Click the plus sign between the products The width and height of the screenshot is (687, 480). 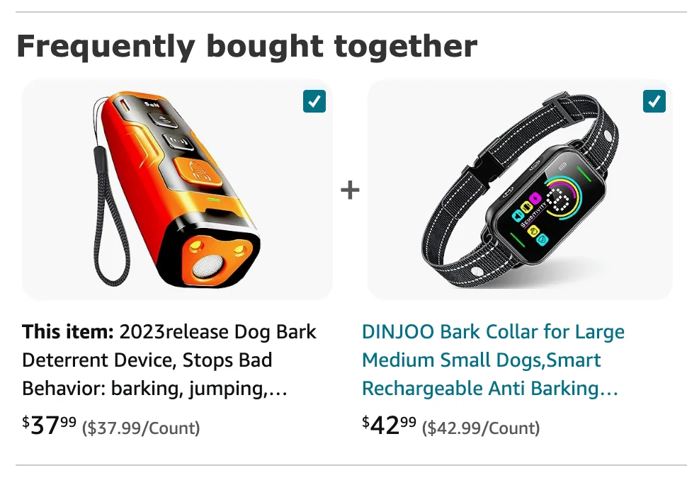pyautogui.click(x=350, y=190)
